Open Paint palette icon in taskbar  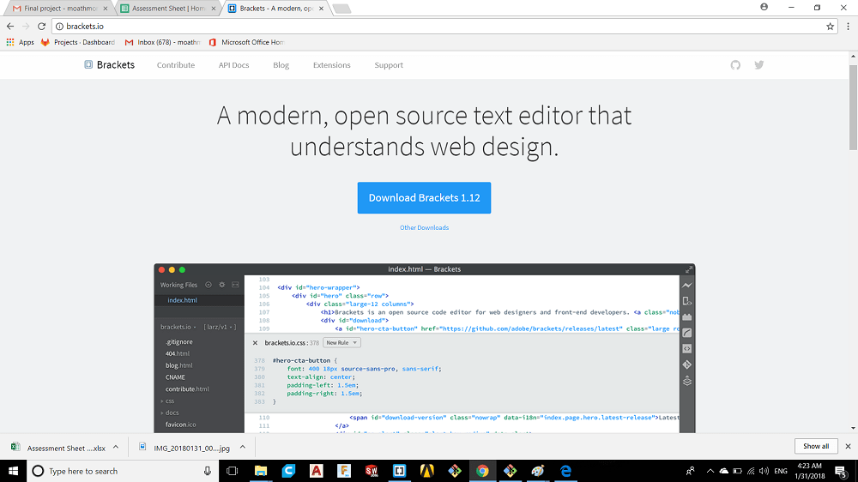[x=538, y=471]
